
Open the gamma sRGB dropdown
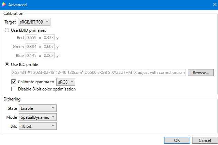tap(65, 82)
